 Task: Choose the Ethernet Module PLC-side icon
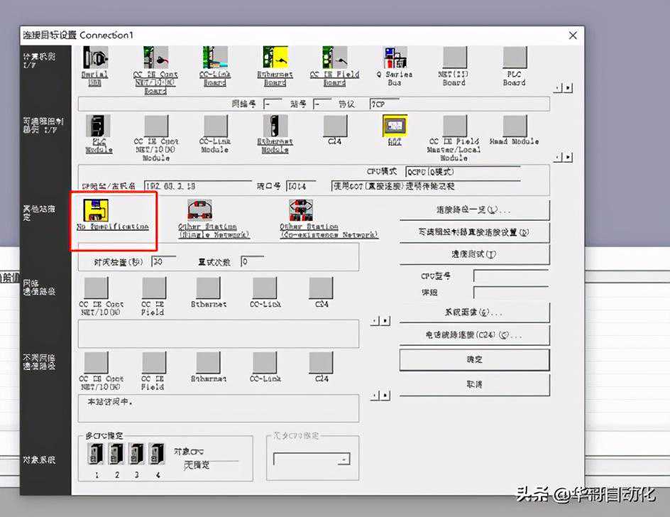coord(275,126)
